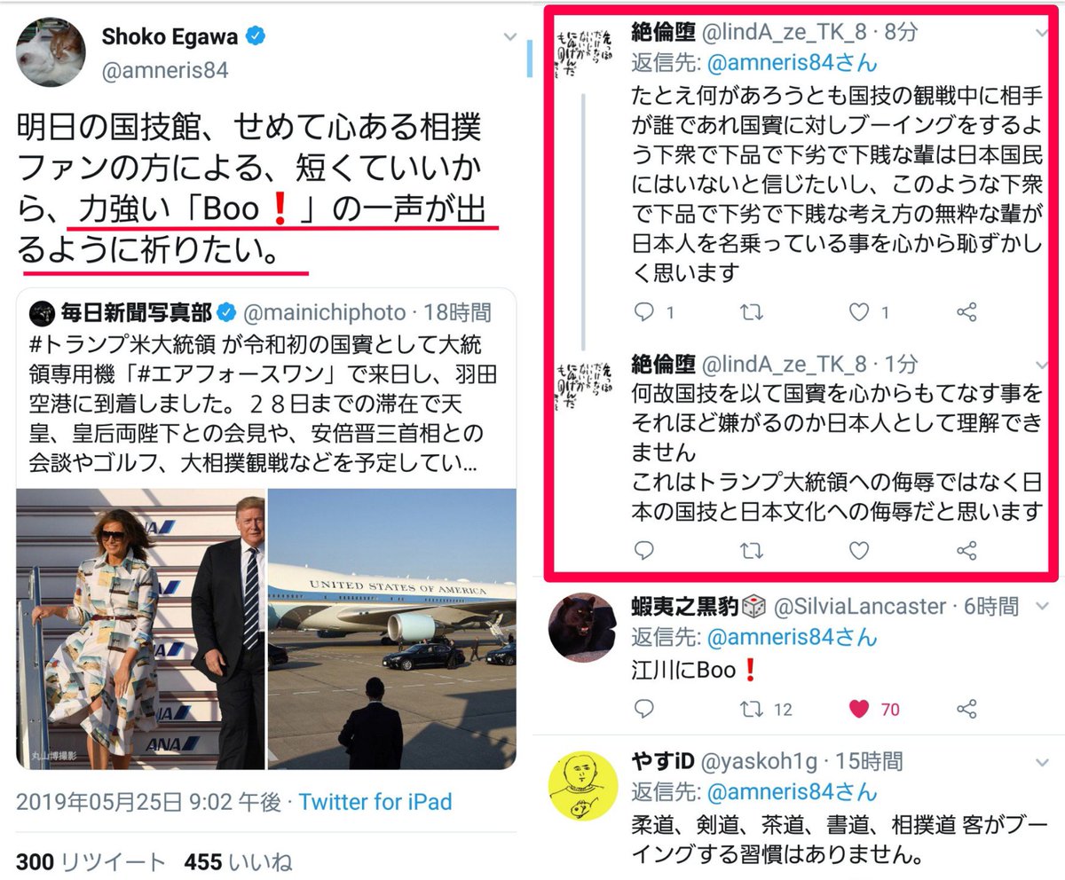This screenshot has width=1065, height=880.
Task: Open Air Force One airplane photo
Action: (x=392, y=628)
